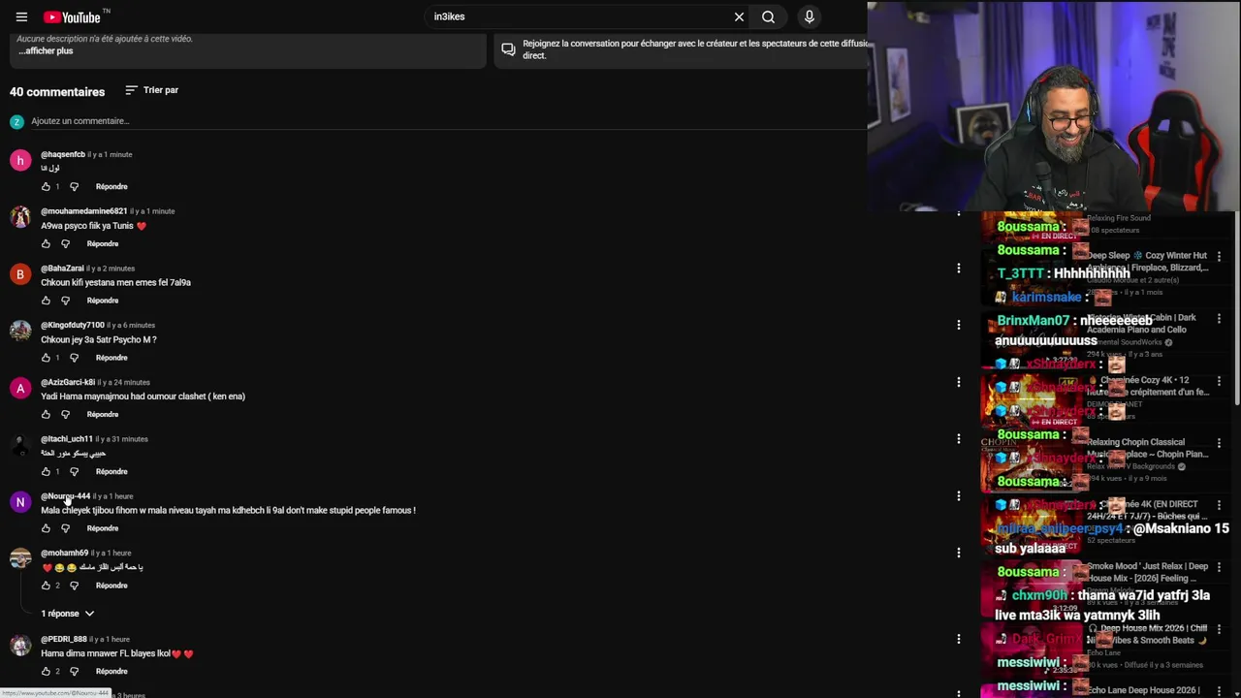The height and width of the screenshot is (698, 1241).
Task: Open @Nourou-444's channel via username link
Action: (x=65, y=496)
